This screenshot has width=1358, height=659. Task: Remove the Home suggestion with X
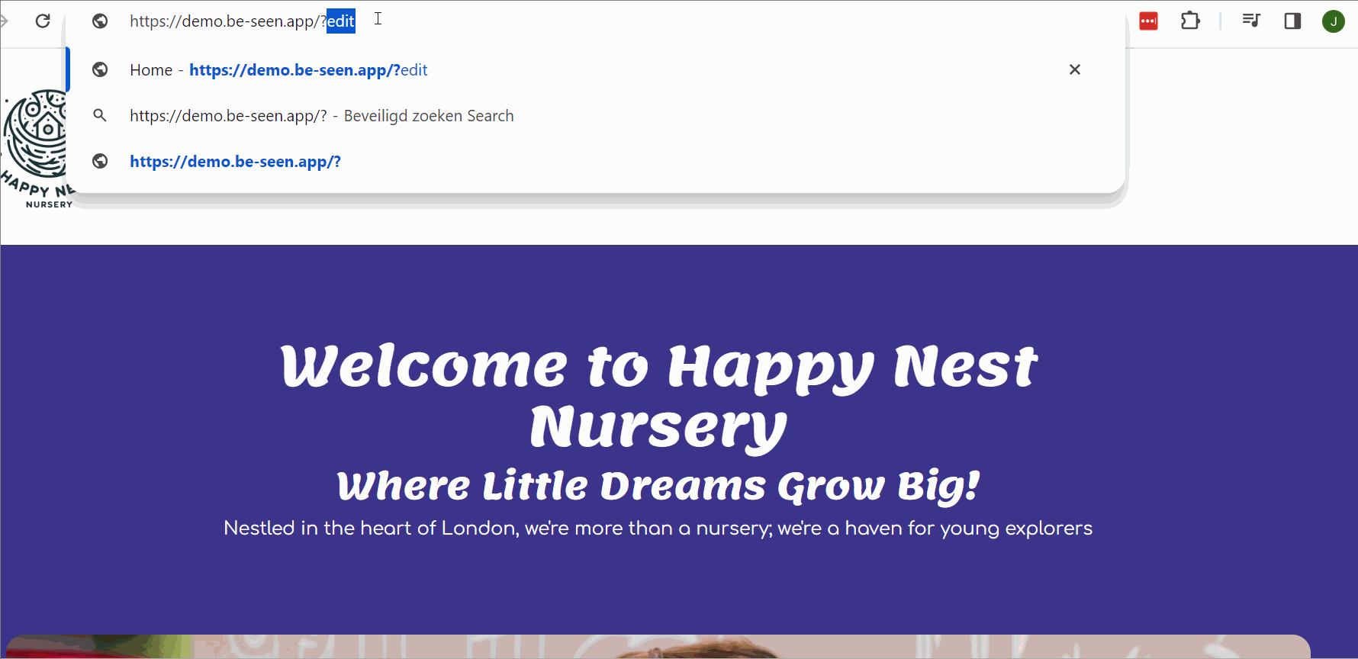coord(1074,69)
